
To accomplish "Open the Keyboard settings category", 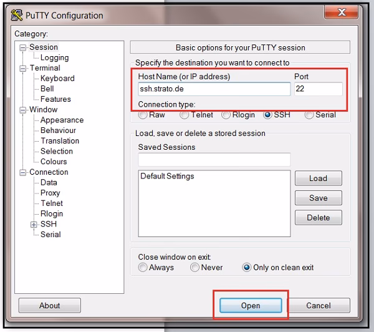I will tap(57, 79).
